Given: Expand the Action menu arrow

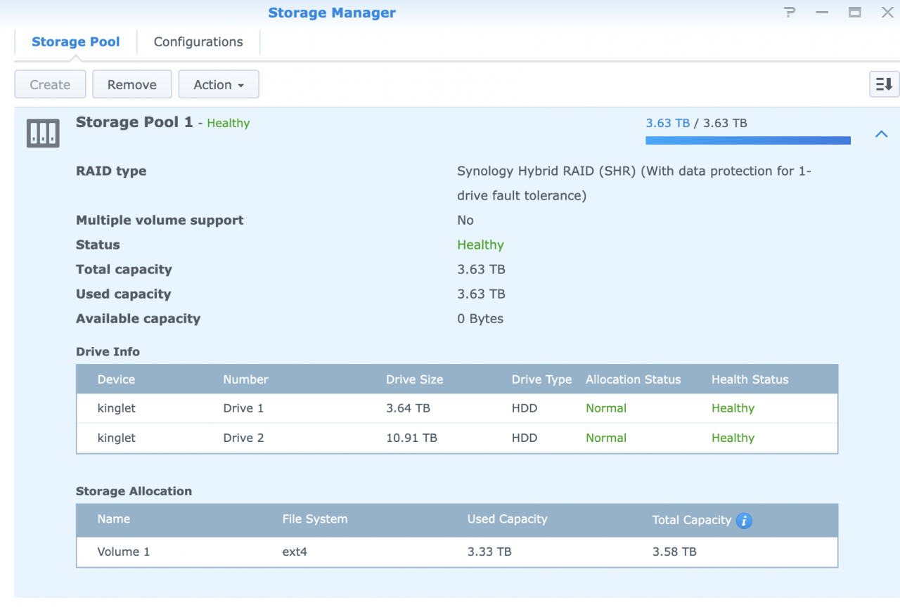Looking at the screenshot, I should coord(240,84).
